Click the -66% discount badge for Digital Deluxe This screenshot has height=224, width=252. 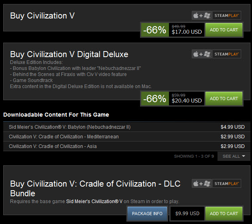click(x=155, y=99)
